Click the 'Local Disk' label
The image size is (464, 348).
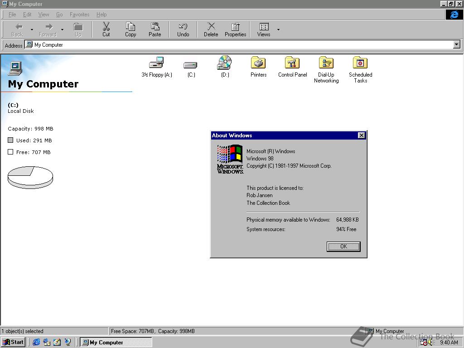click(21, 111)
